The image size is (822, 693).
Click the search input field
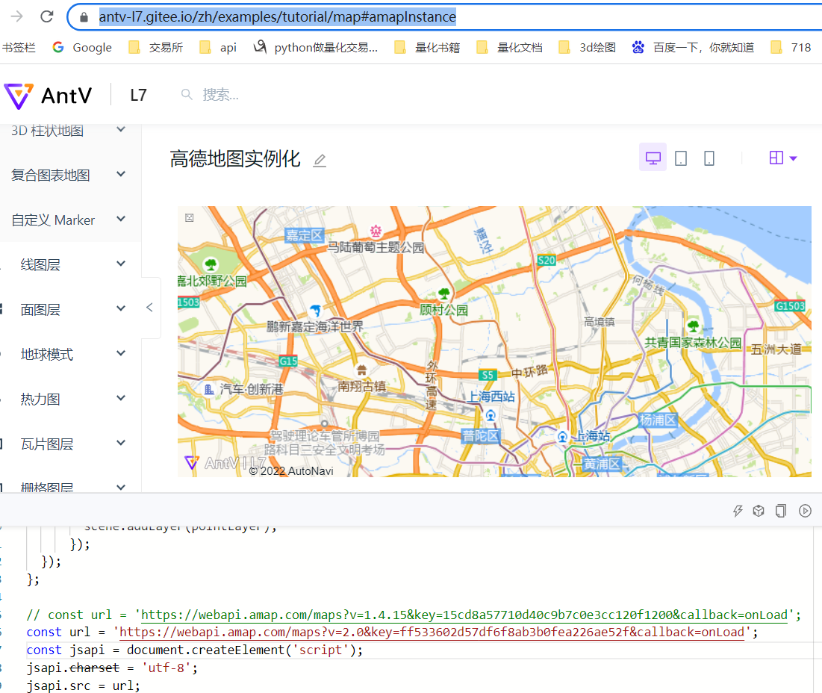[217, 95]
